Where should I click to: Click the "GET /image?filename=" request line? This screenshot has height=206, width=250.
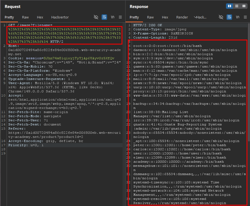coord(30,25)
